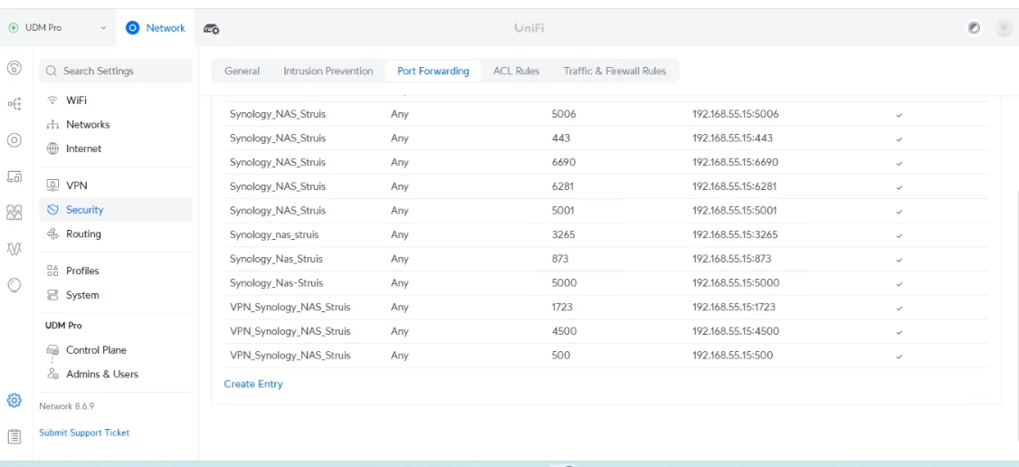Select forward address 192.168.55.15:500
1019x467 pixels.
click(732, 356)
